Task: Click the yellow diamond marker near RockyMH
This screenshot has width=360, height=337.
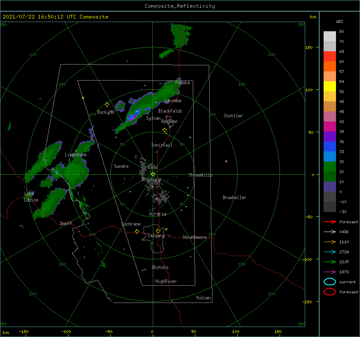Action: (107, 105)
